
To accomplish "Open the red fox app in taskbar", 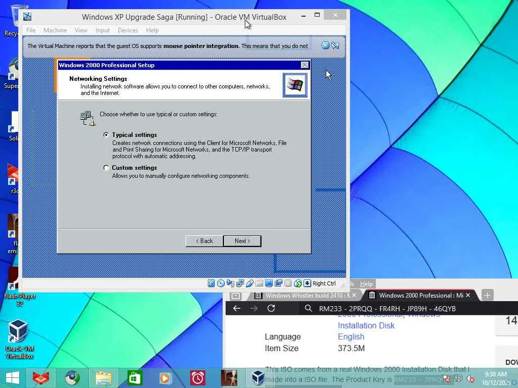I will (x=41, y=377).
